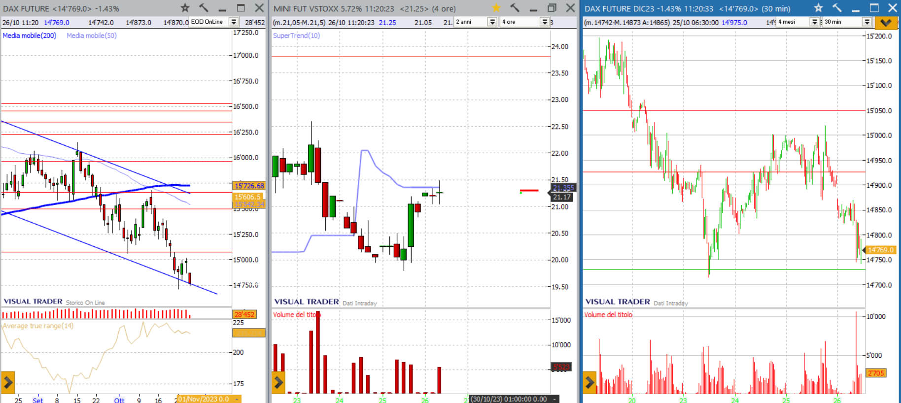Click the short red line marker on VSTOXX chart

tap(529, 191)
